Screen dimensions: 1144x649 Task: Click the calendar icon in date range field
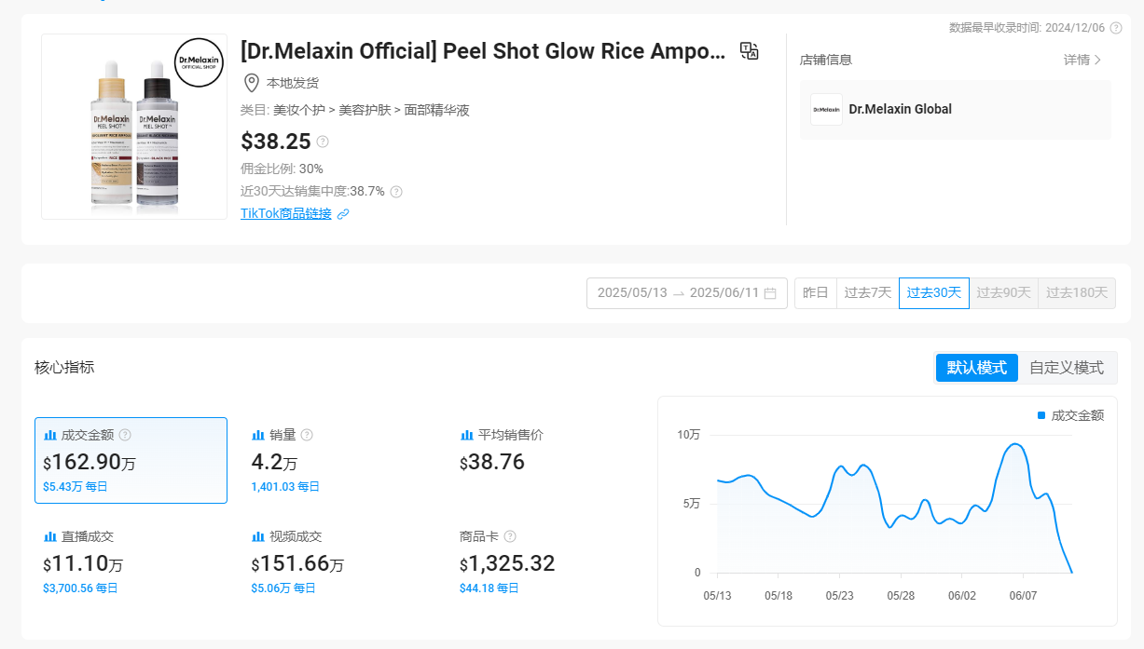pos(770,293)
